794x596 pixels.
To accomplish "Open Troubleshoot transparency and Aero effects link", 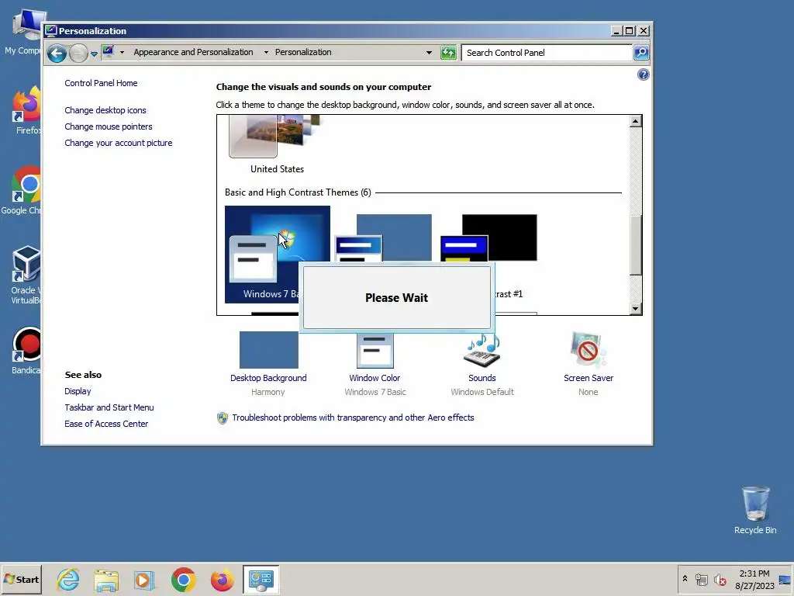I will [x=353, y=418].
